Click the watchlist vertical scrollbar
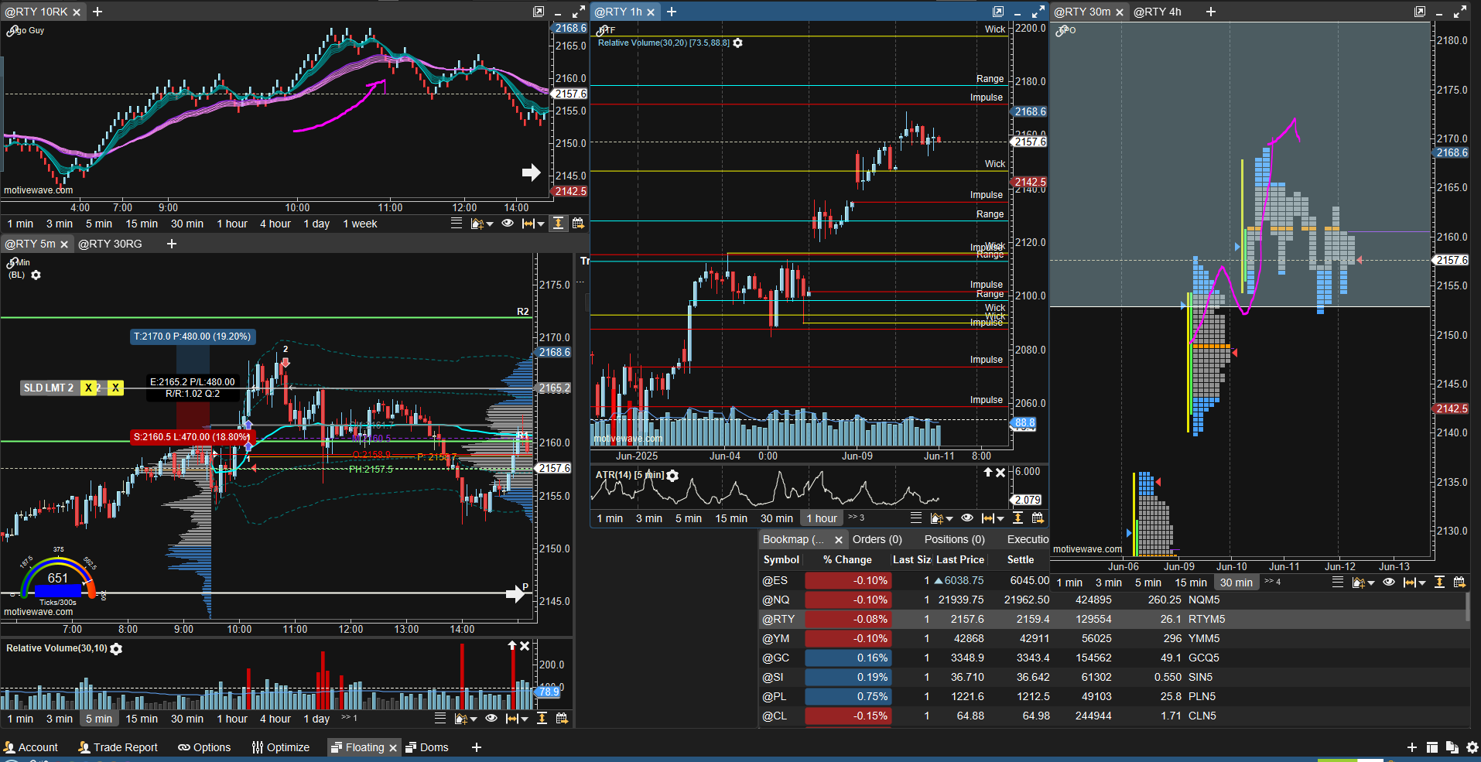Screen dimensions: 1481x762 pos(1467,608)
